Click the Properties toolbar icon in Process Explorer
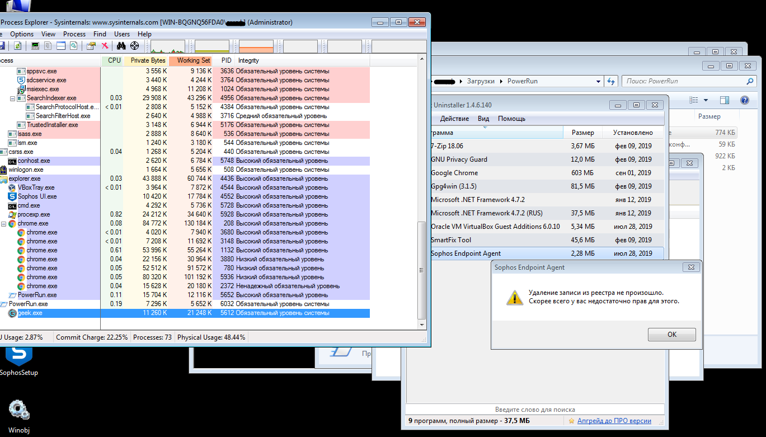The width and height of the screenshot is (766, 437). [x=91, y=46]
